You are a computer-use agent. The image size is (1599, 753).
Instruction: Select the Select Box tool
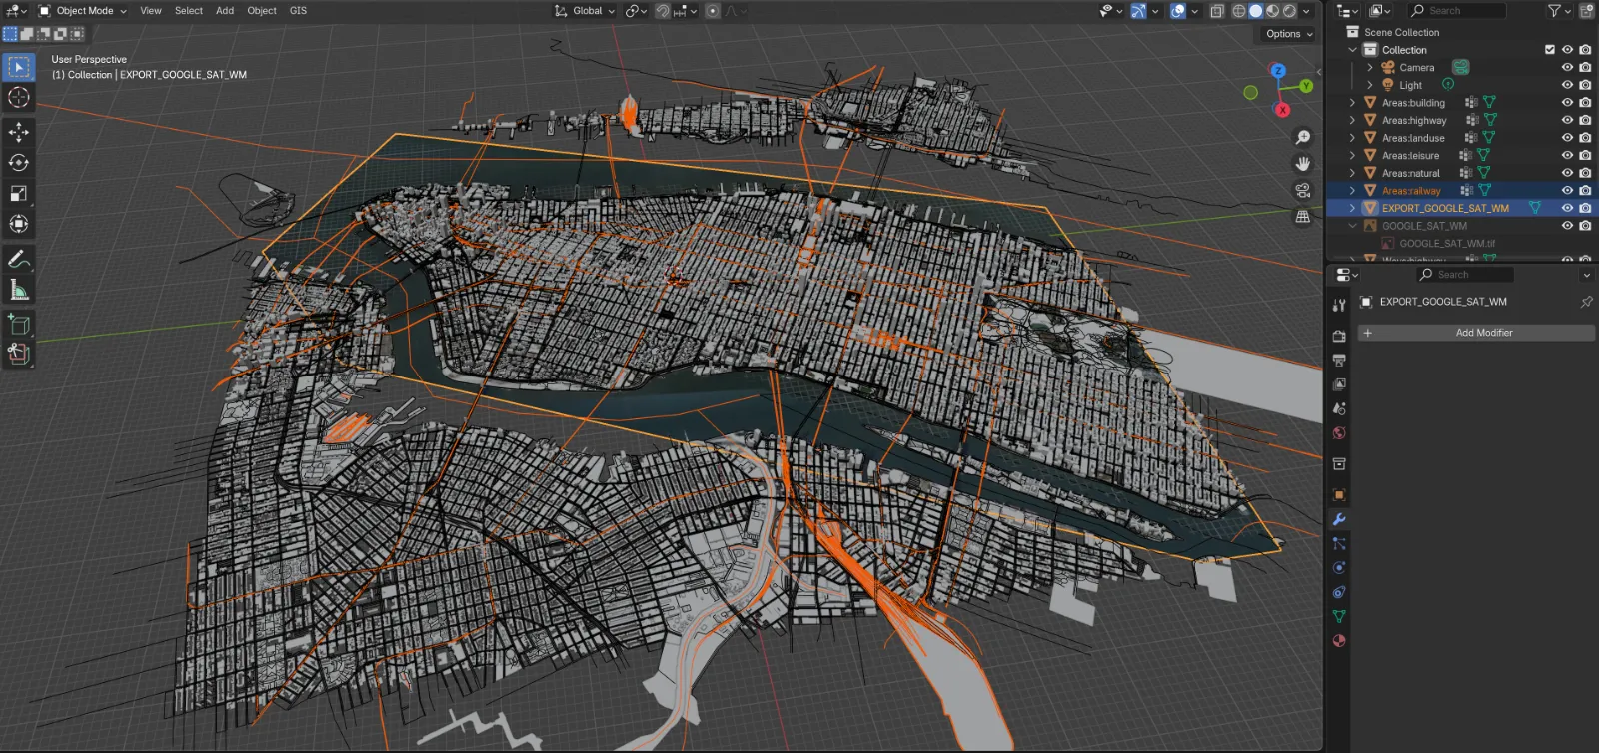point(19,67)
